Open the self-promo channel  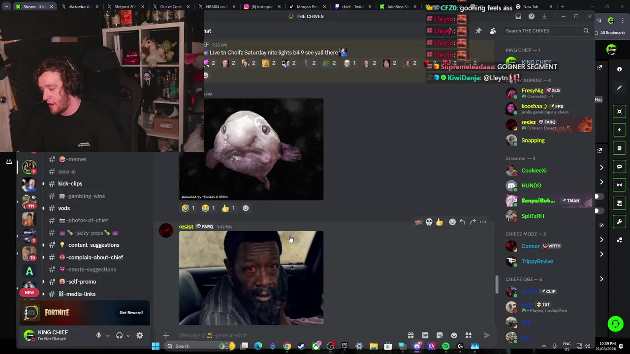(77, 282)
